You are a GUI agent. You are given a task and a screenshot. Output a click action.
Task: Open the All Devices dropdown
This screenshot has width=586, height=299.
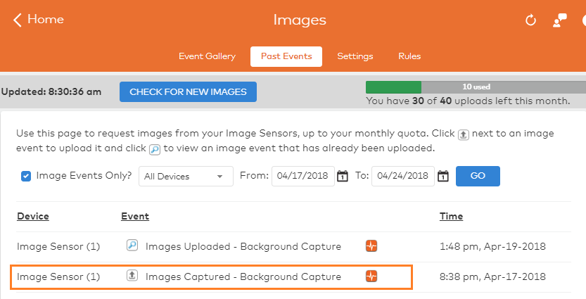(186, 176)
